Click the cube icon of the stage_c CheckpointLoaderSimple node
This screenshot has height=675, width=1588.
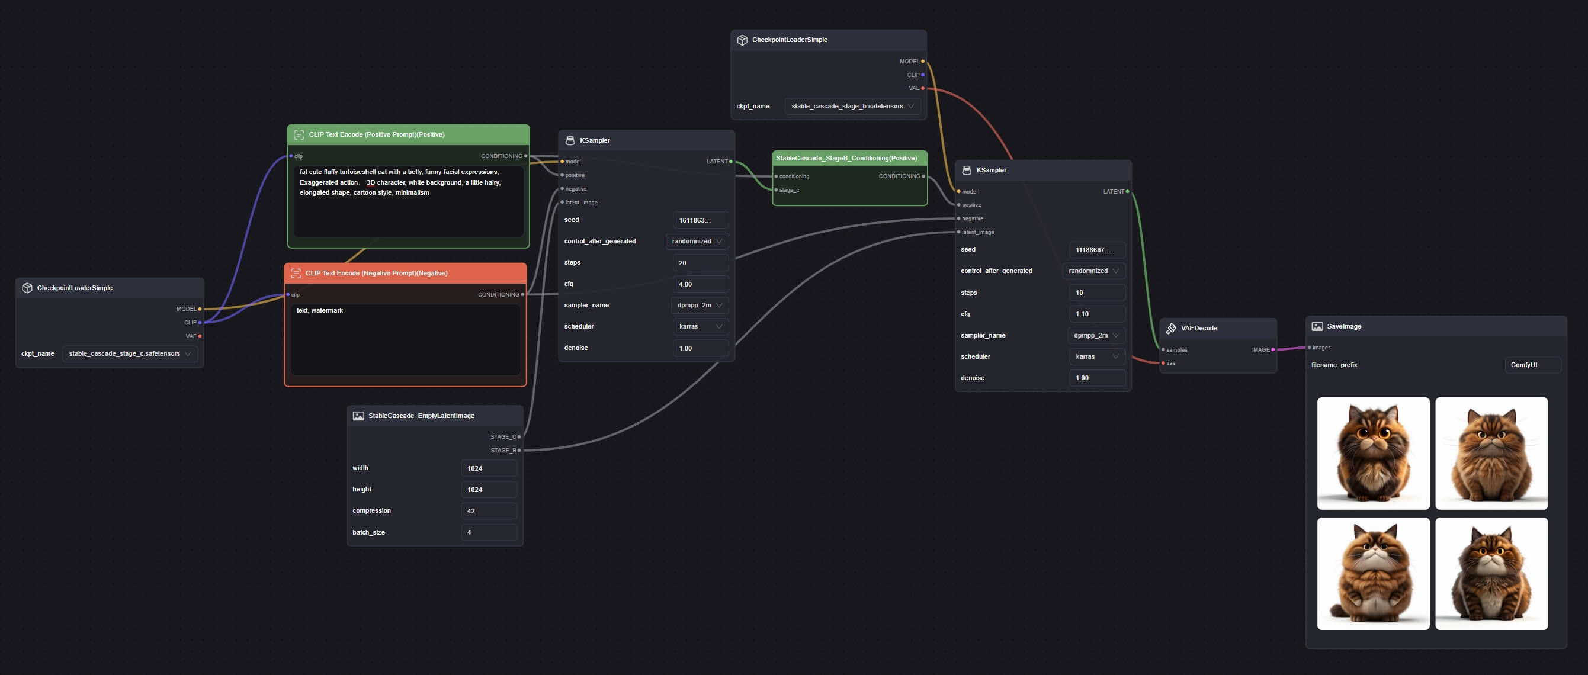pos(27,288)
